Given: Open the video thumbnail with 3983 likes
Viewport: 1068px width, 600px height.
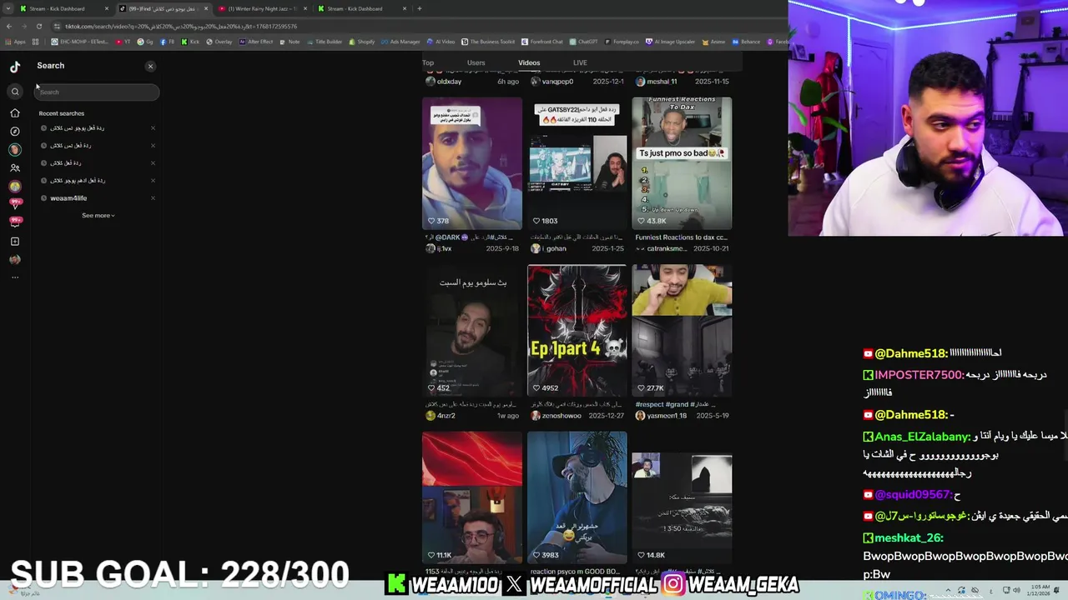Looking at the screenshot, I should click(x=577, y=497).
